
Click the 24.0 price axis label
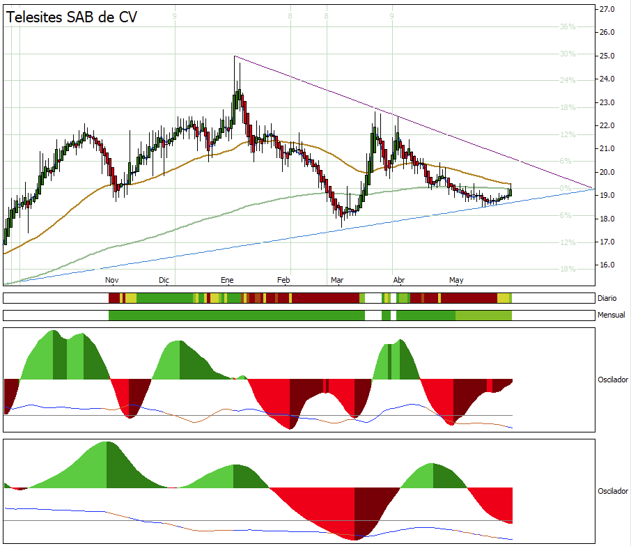point(607,79)
